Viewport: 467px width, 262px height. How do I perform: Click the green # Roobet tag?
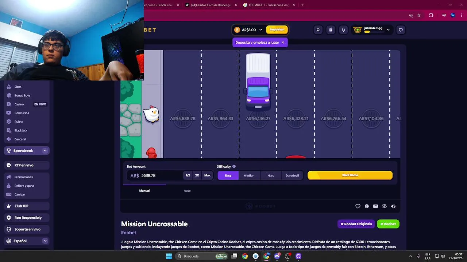tap(388, 224)
